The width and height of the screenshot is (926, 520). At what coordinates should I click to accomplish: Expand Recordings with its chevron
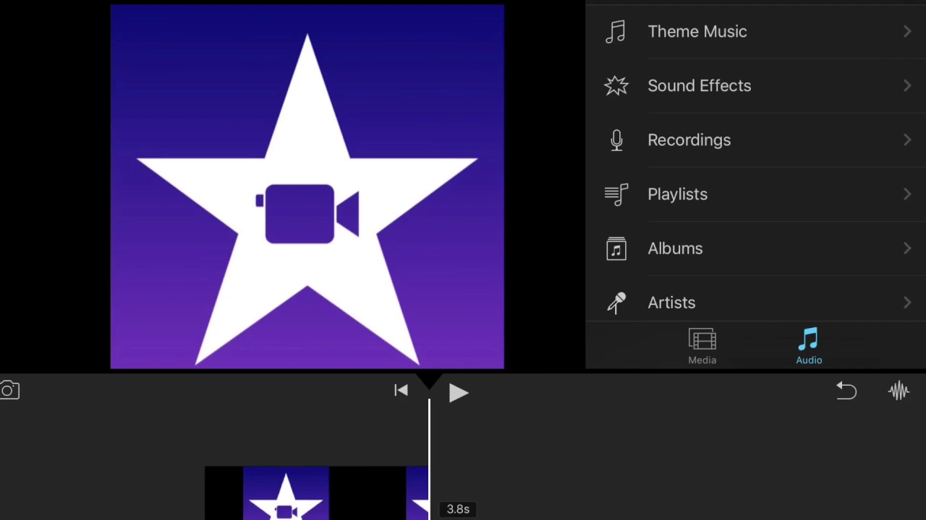tap(907, 140)
